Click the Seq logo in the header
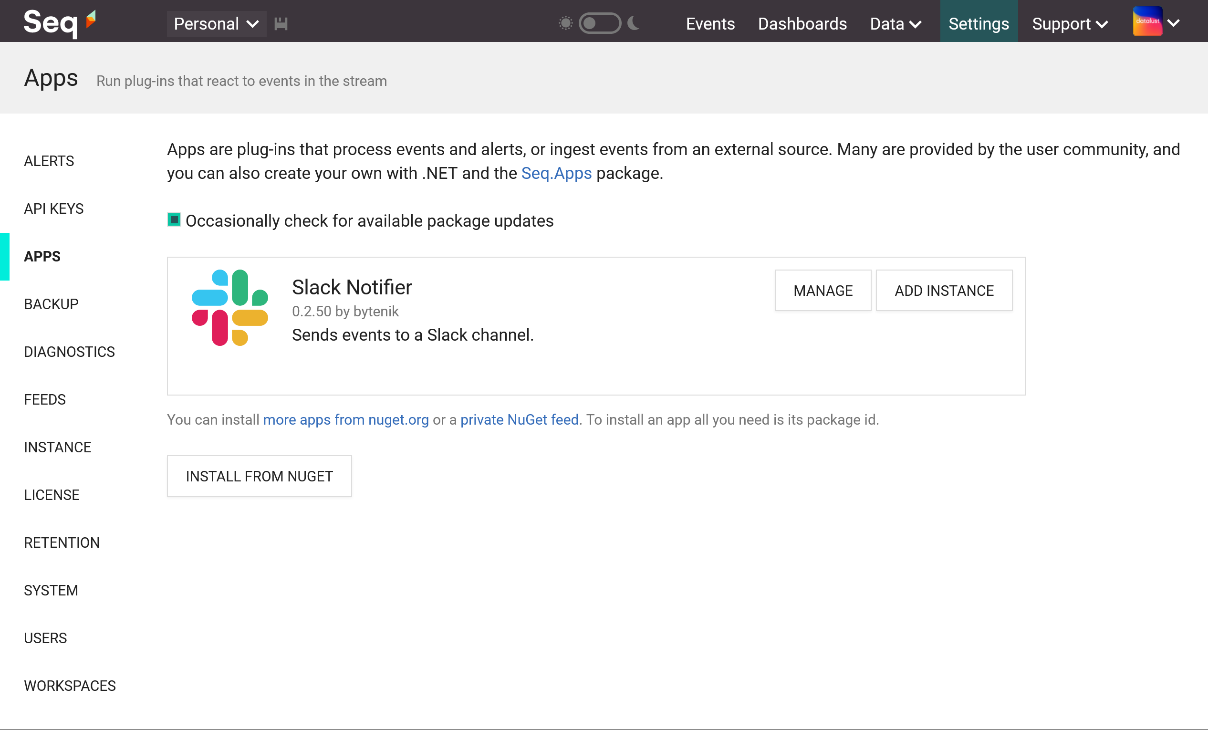This screenshot has width=1208, height=730. point(59,22)
